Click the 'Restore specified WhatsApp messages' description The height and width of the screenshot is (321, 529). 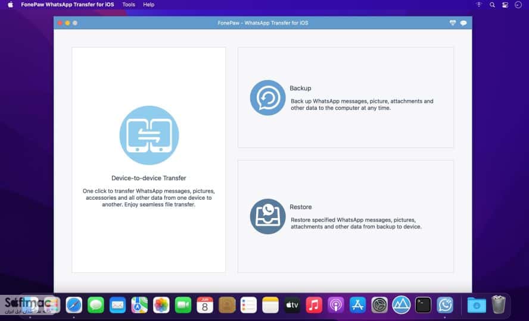point(356,223)
